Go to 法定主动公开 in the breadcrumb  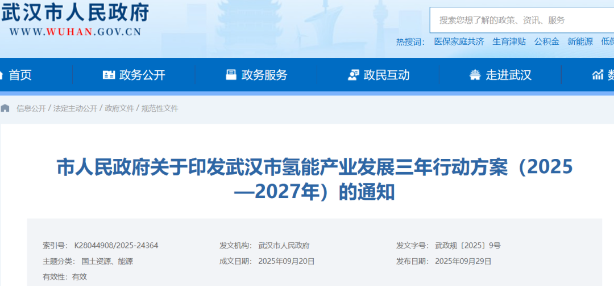pos(75,108)
